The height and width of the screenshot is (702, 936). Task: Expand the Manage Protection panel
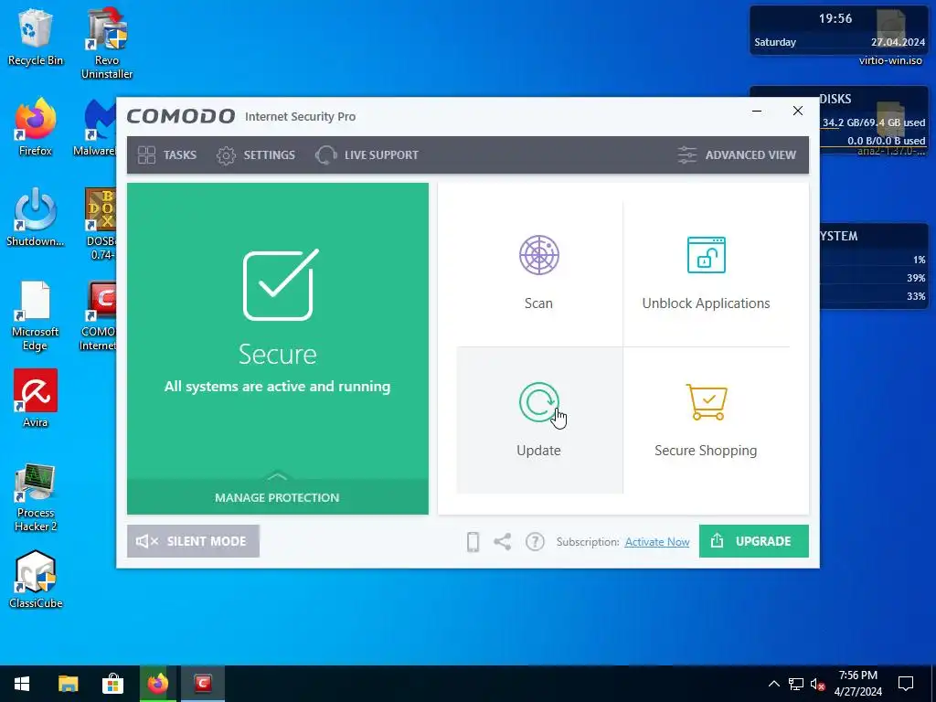tap(278, 496)
